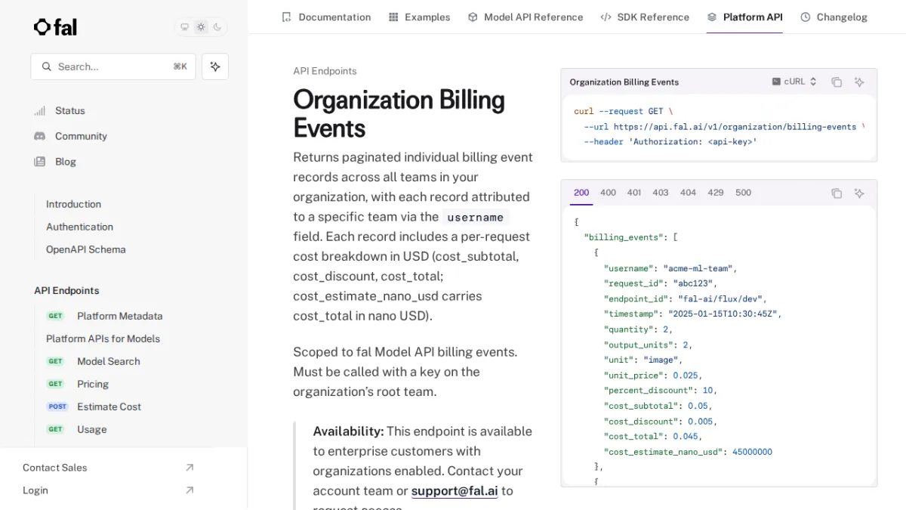Click the Blog newspaper icon
The image size is (906, 510).
pyautogui.click(x=40, y=162)
